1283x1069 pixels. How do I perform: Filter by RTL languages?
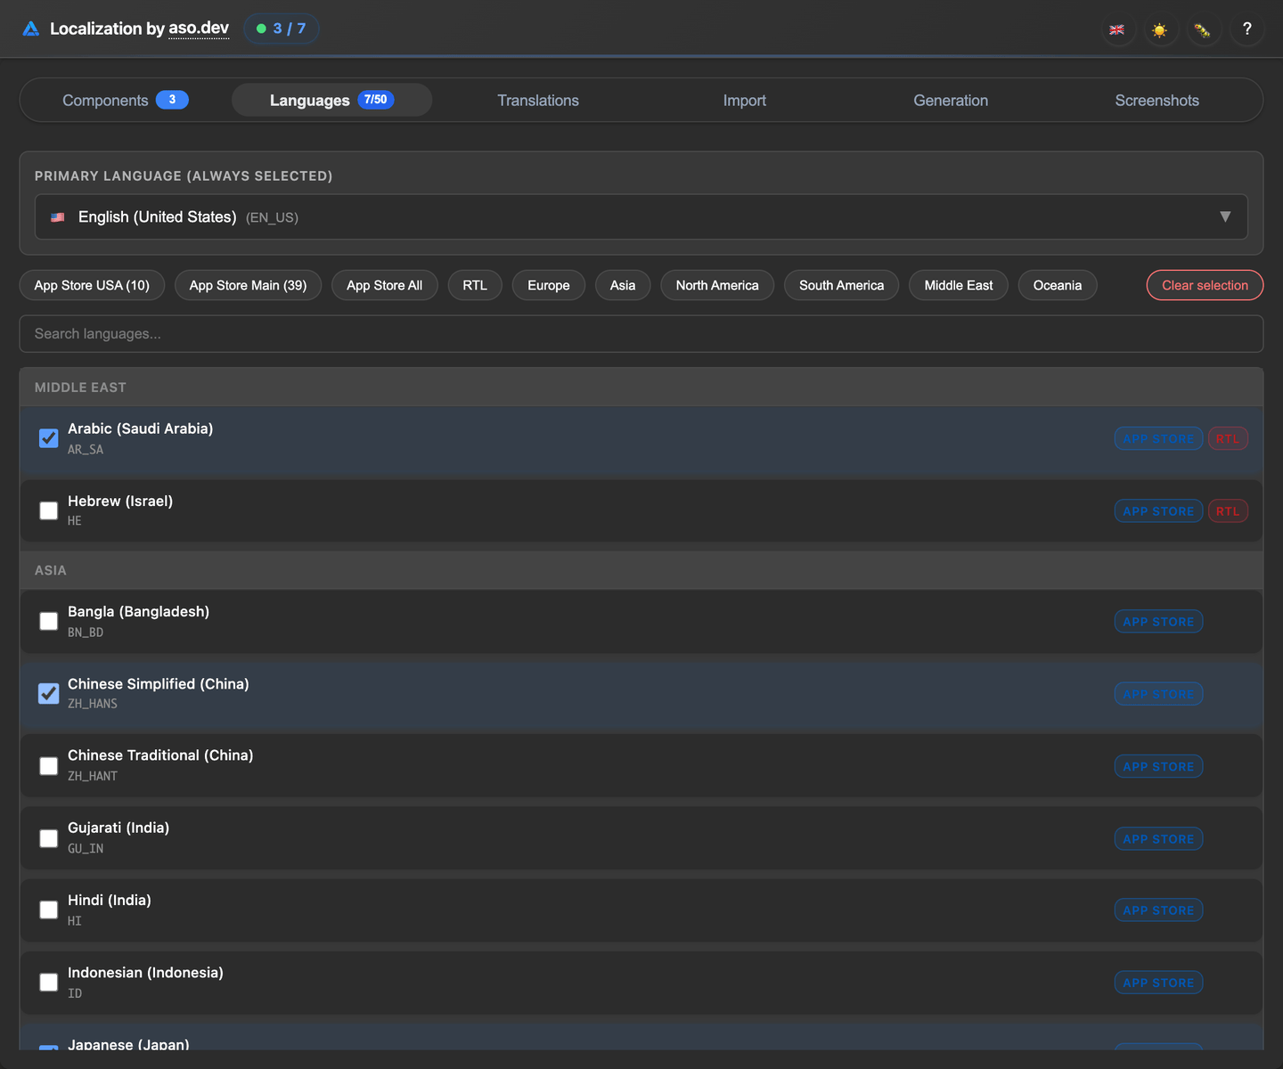click(475, 285)
